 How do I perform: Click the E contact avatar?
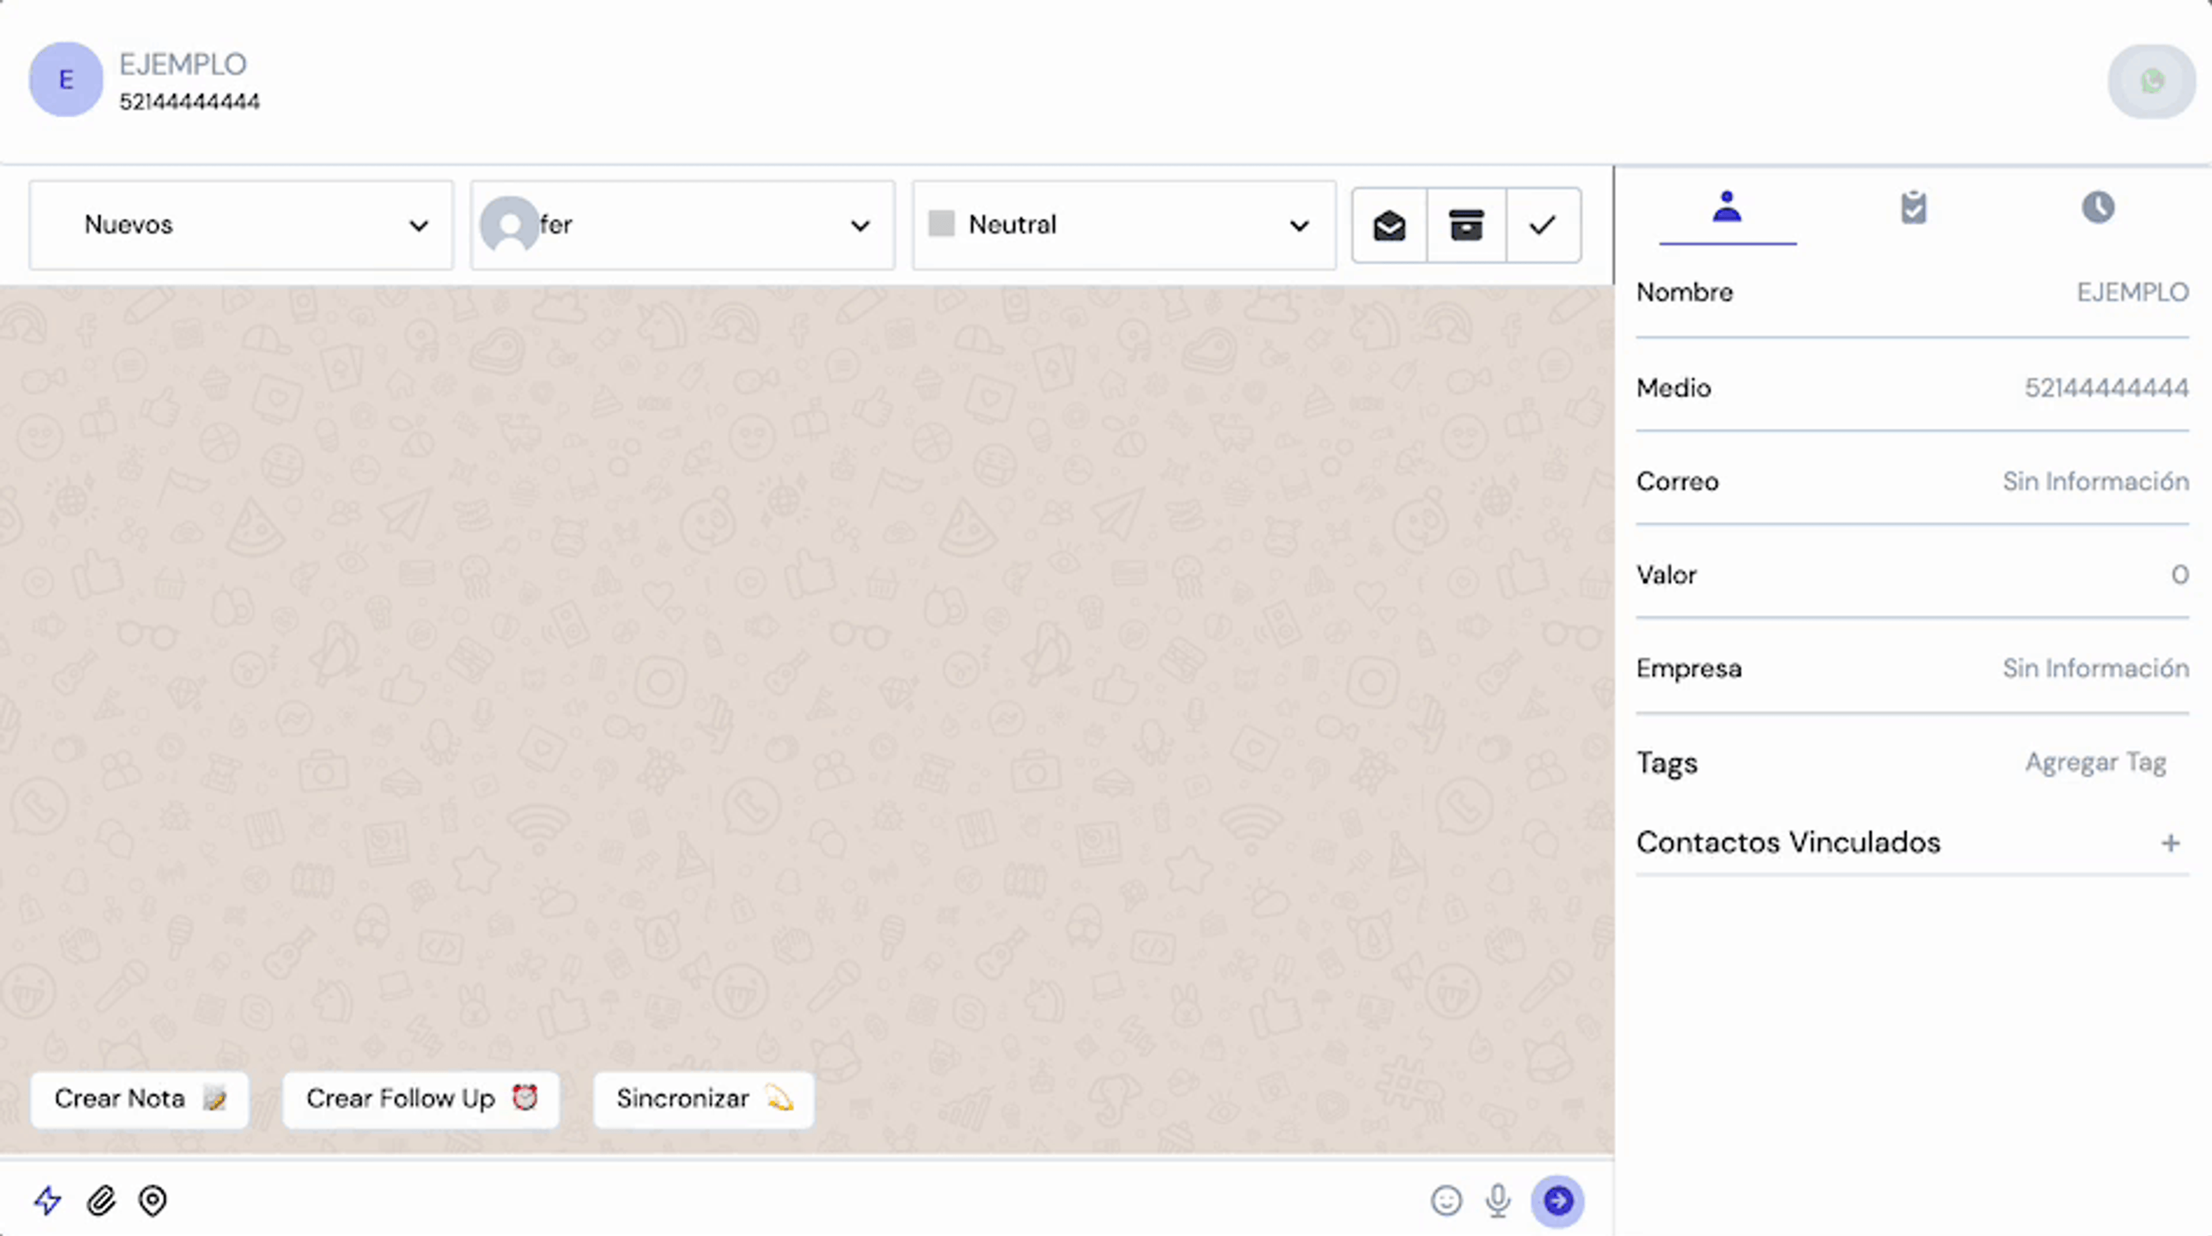point(65,80)
